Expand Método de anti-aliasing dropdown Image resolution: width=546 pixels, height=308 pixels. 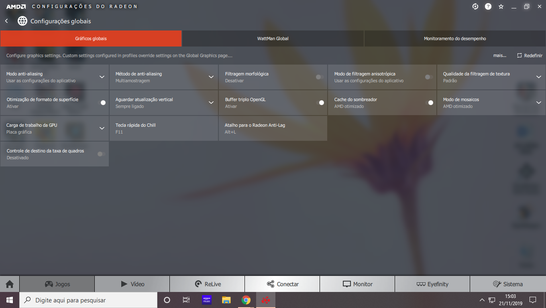[x=211, y=77]
